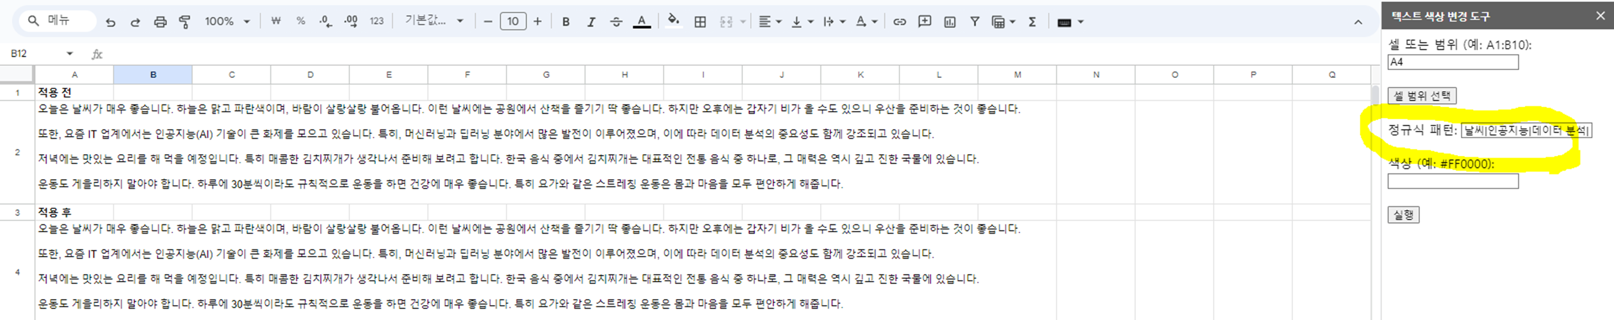Click the 정규식 패턴 input field
The width and height of the screenshot is (1614, 320).
point(1526,130)
